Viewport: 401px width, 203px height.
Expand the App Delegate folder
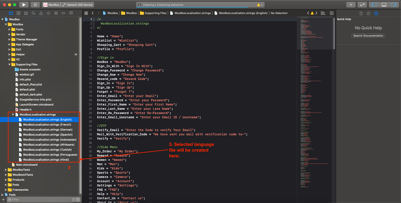tap(9, 44)
